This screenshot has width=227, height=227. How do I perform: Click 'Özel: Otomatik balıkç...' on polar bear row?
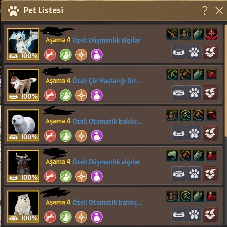click(107, 121)
